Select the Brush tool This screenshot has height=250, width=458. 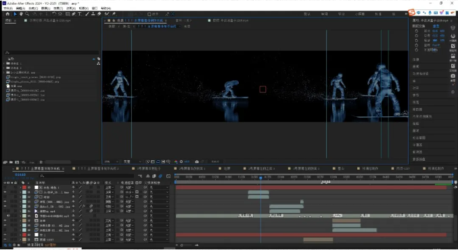coord(87,14)
